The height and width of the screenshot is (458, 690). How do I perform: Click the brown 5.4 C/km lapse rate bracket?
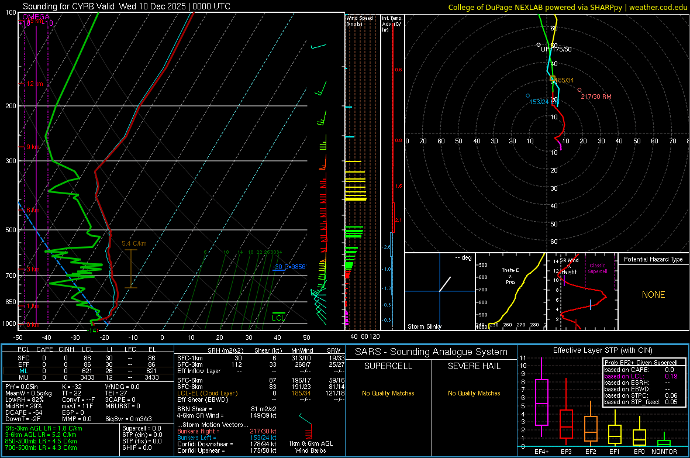[x=130, y=268]
